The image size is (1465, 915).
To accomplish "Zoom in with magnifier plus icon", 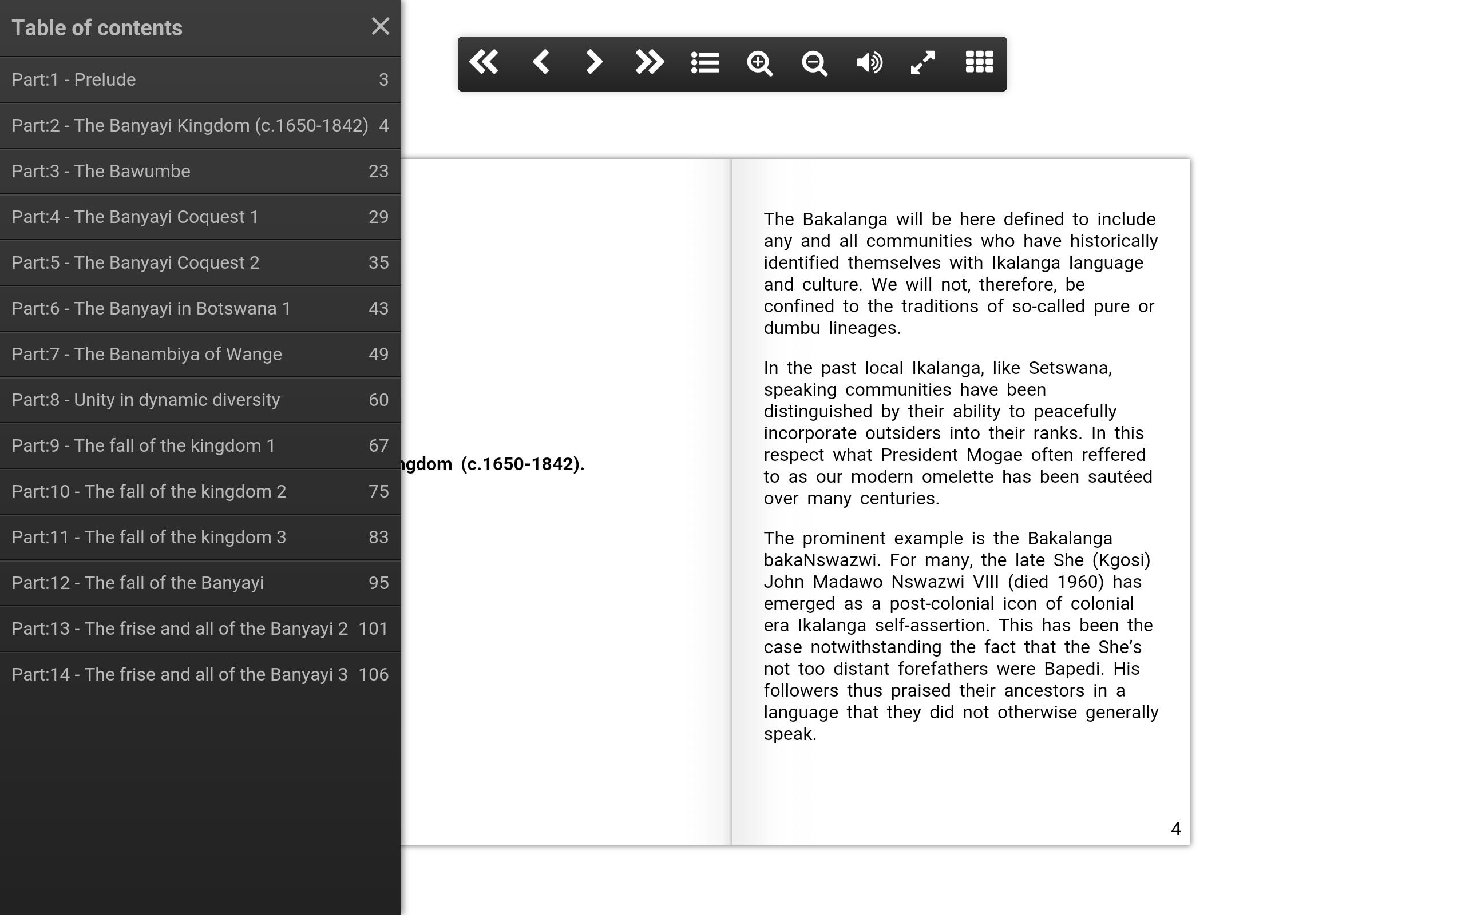I will click(x=760, y=63).
